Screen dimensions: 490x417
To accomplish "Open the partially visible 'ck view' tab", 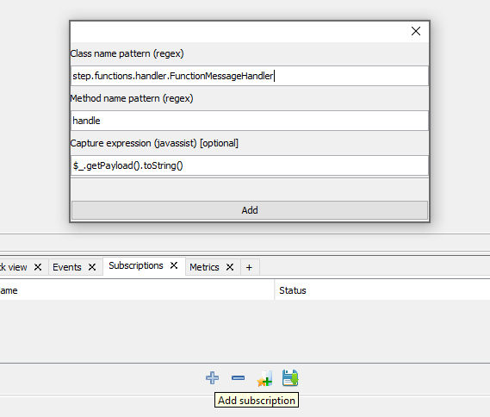I will tap(14, 267).
